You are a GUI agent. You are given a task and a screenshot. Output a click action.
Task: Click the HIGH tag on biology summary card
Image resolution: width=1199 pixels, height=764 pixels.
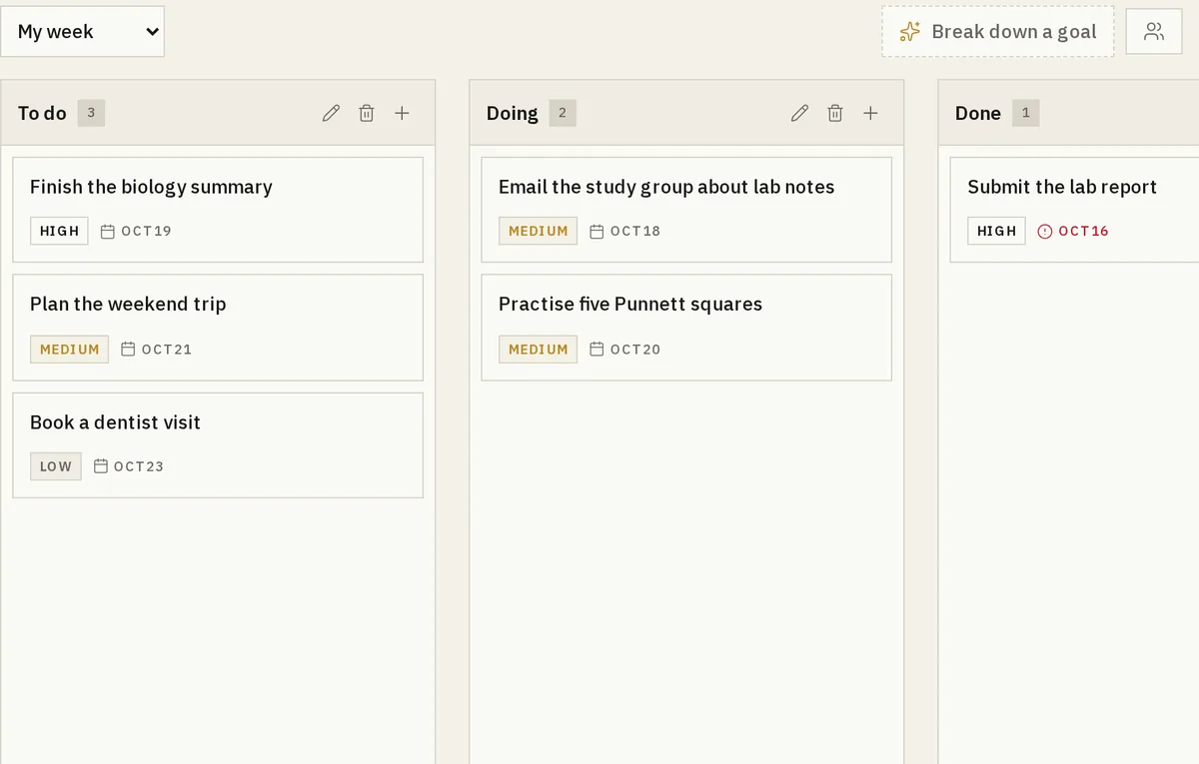[x=59, y=231]
